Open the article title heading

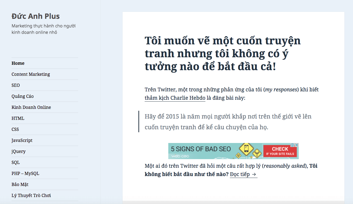[223, 53]
